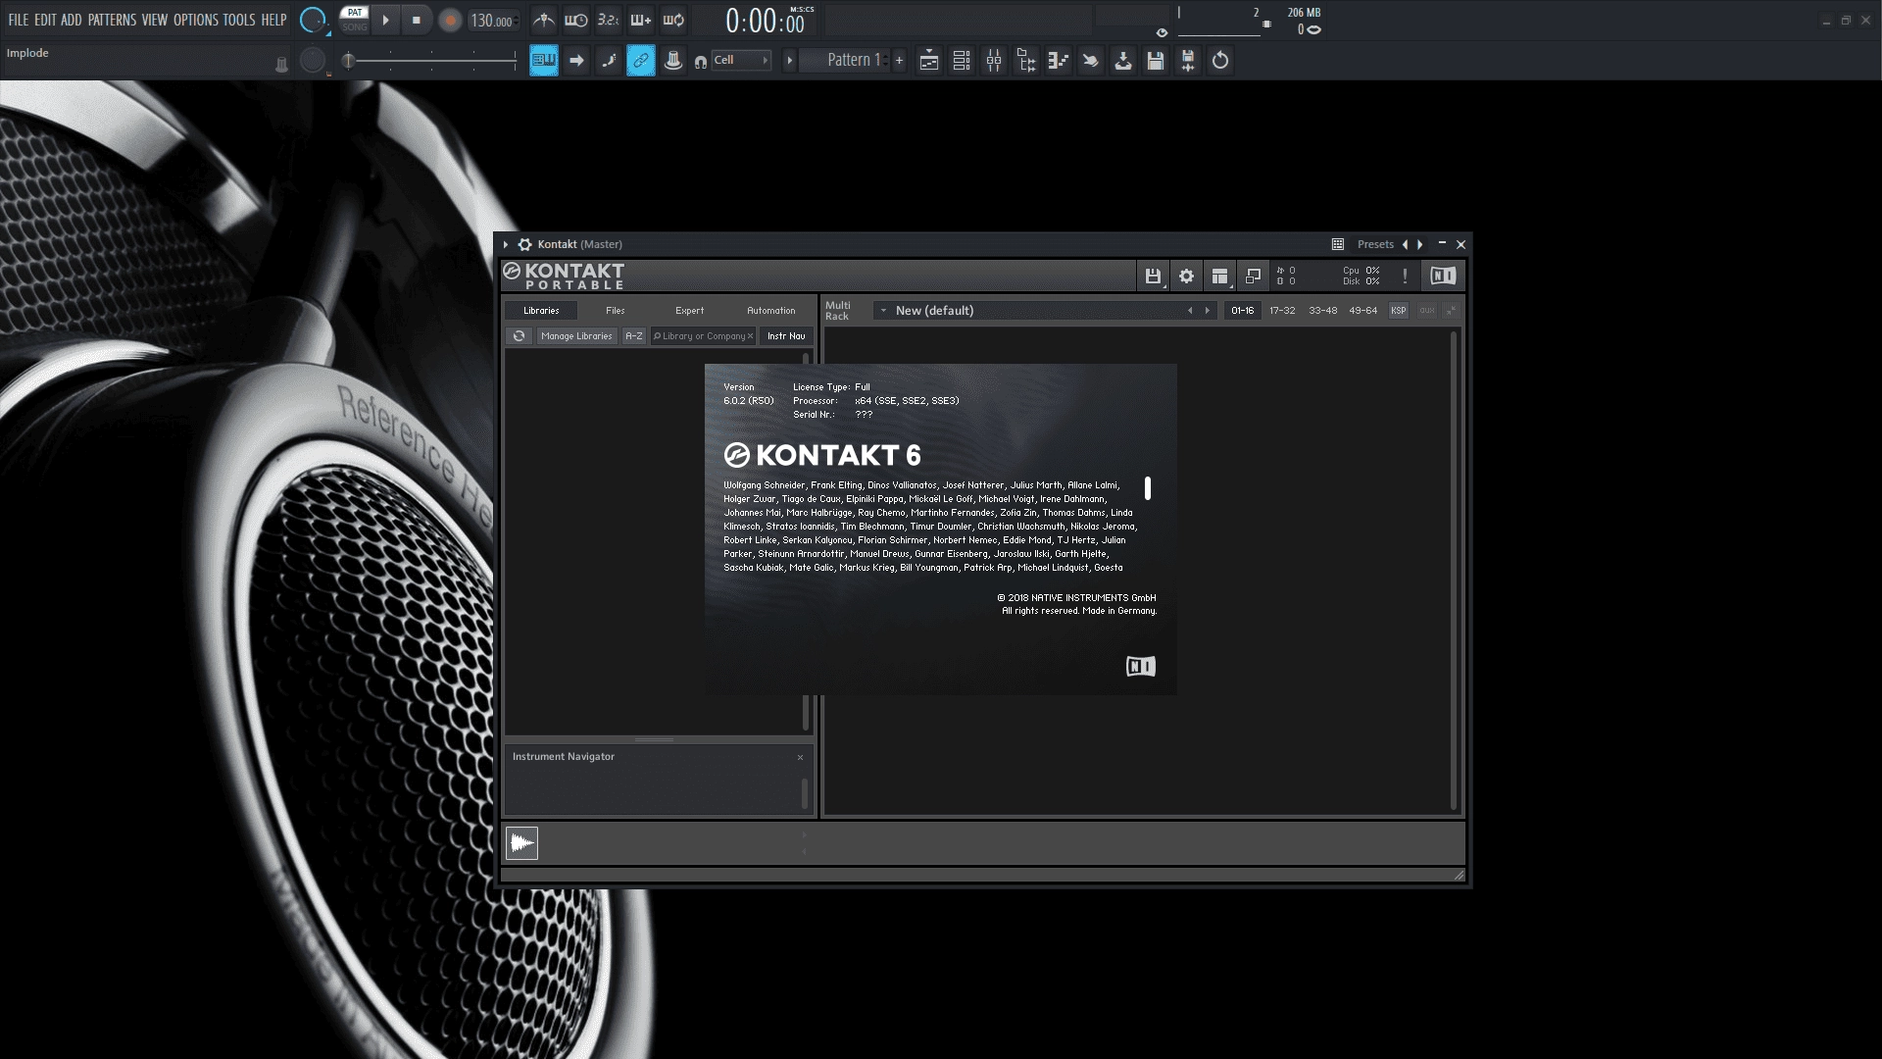Open the Mixer icon
This screenshot has width=1882, height=1059.
994,61
